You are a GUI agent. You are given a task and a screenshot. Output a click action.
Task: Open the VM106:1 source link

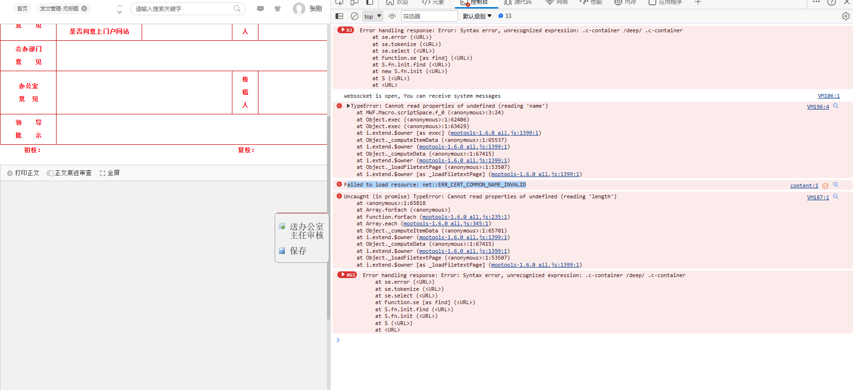pos(828,96)
